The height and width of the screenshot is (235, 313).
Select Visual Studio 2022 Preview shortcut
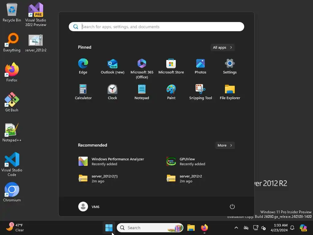(x=36, y=14)
